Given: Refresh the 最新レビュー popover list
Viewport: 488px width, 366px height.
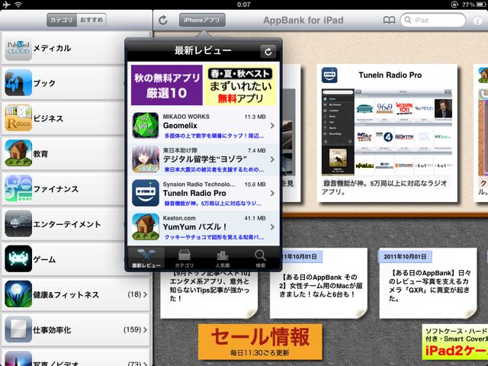Looking at the screenshot, I should (x=268, y=51).
